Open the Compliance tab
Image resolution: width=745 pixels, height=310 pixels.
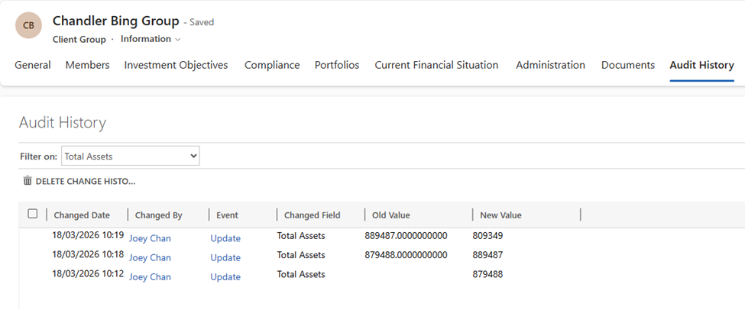(x=272, y=65)
